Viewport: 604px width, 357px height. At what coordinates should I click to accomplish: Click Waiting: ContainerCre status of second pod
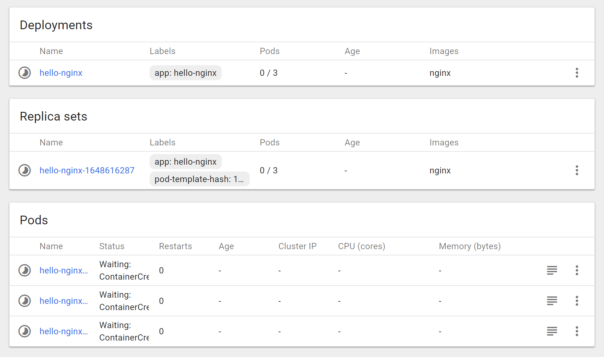coord(124,301)
